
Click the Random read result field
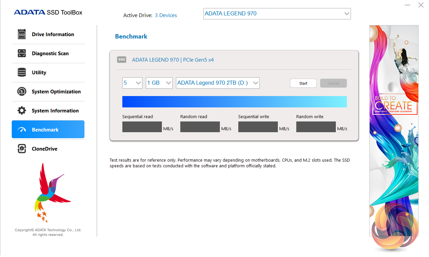point(200,127)
